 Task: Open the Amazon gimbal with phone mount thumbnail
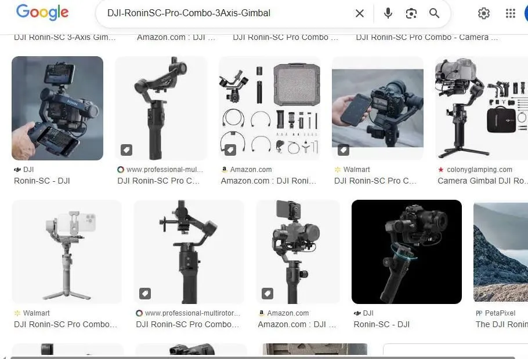pyautogui.click(x=298, y=252)
